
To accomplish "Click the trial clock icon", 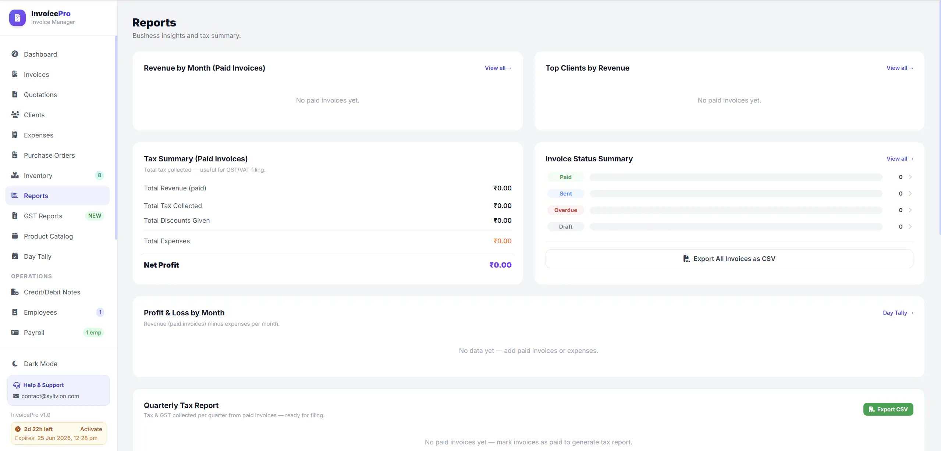I will click(18, 429).
